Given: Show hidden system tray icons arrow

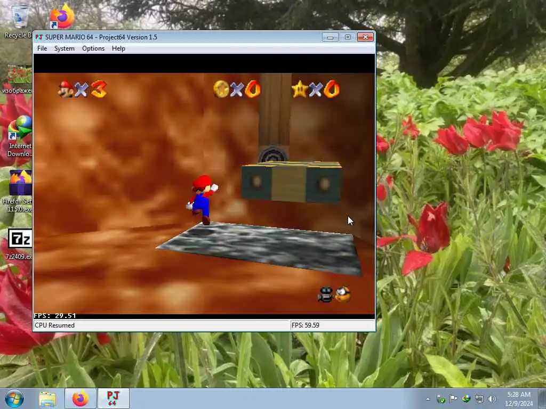Looking at the screenshot, I should click(428, 399).
